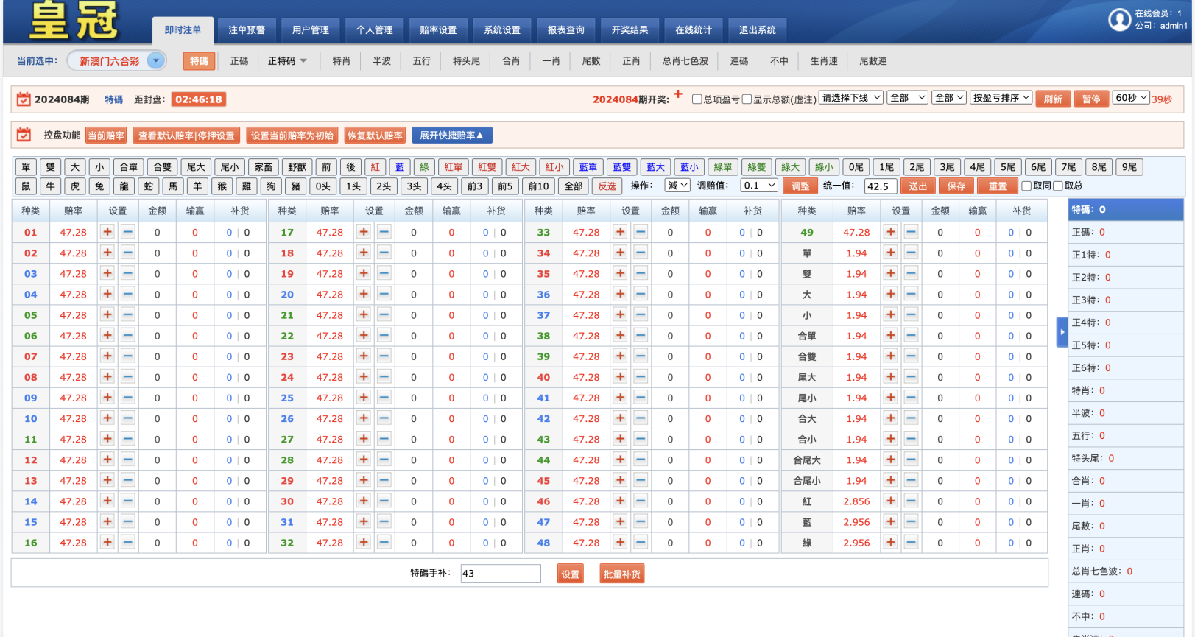Click minus icon in row 22
The width and height of the screenshot is (1195, 637).
coord(384,335)
